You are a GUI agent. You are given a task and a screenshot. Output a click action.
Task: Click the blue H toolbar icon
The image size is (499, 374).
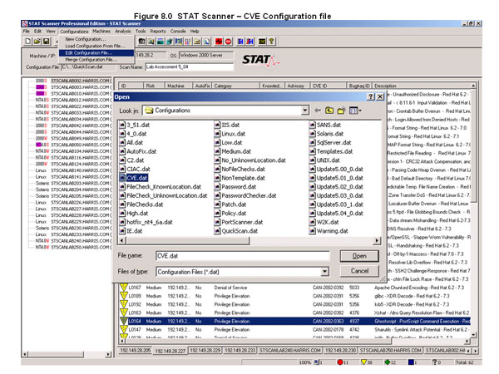(x=240, y=42)
